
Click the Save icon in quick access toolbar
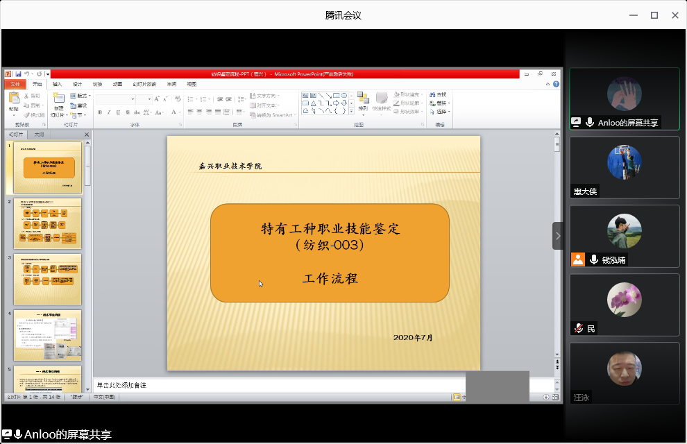(x=17, y=74)
